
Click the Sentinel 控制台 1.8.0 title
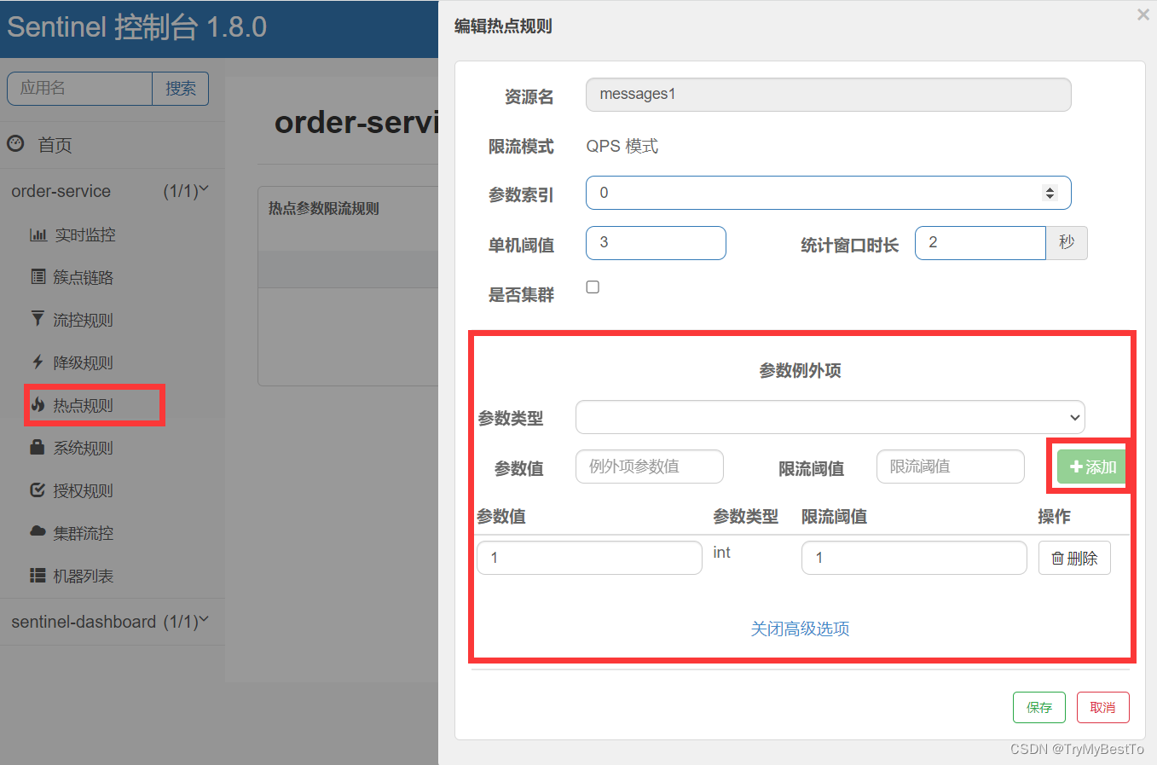click(x=137, y=26)
